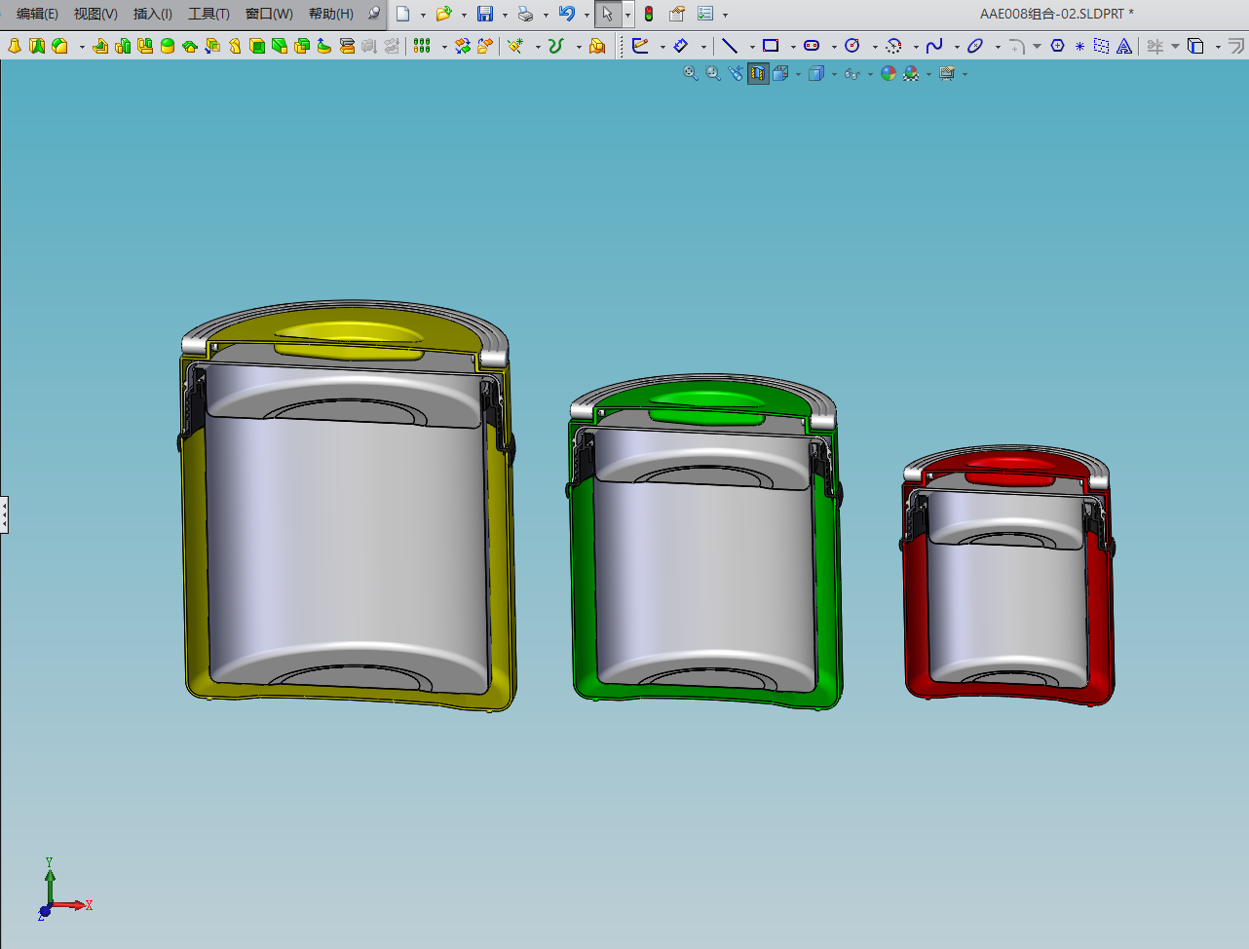The image size is (1249, 949).
Task: Open the Undo dropdown arrow
Action: pos(587,15)
